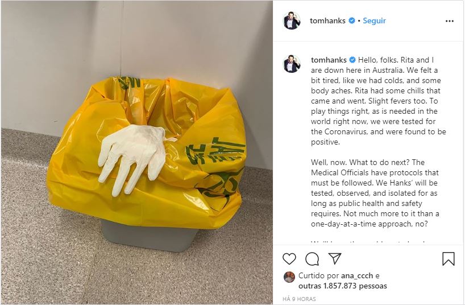Share post using paper plane icon
Image resolution: width=465 pixels, height=305 pixels.
[x=335, y=258]
